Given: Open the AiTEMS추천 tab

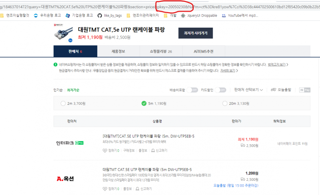Looking at the screenshot, I should (203, 51).
